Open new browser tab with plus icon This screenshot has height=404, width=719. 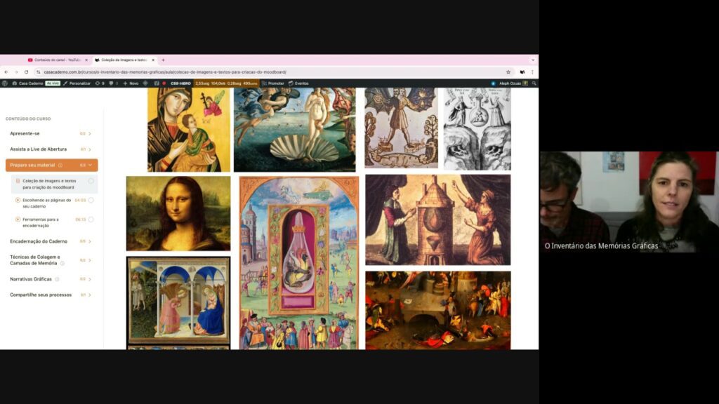click(x=163, y=60)
